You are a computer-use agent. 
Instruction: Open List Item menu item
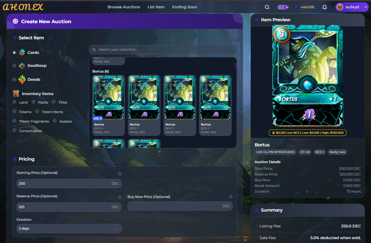156,7
